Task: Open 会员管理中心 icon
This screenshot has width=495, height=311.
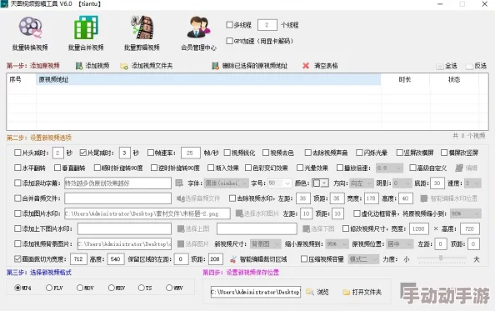Action: coord(198,28)
